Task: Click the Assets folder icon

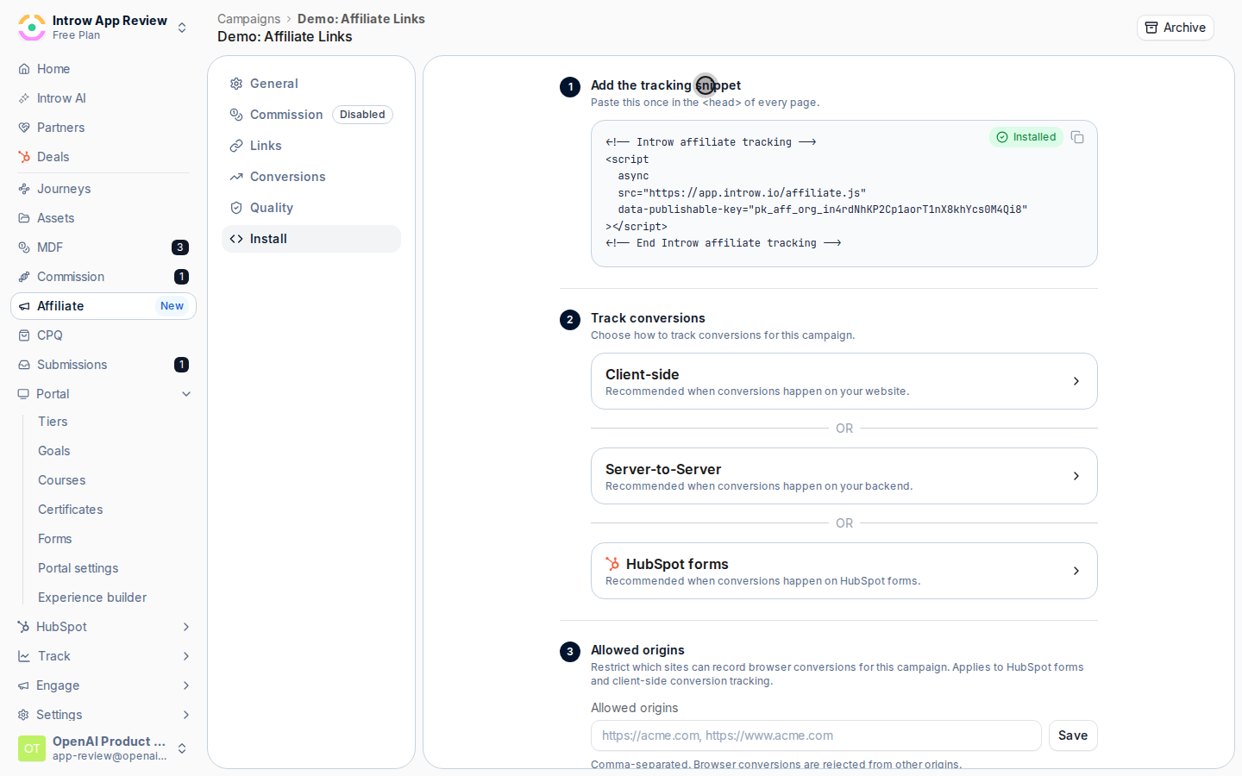Action: click(24, 218)
